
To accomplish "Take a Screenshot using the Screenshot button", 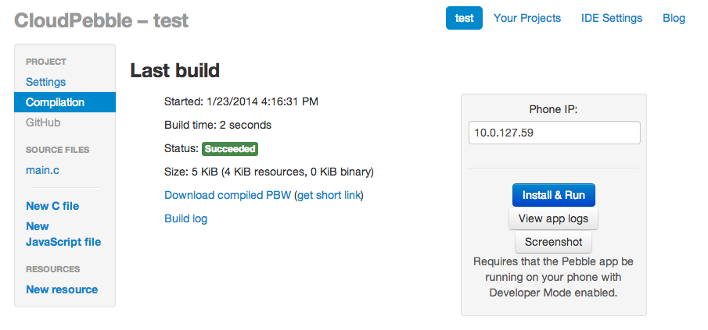I will (553, 242).
